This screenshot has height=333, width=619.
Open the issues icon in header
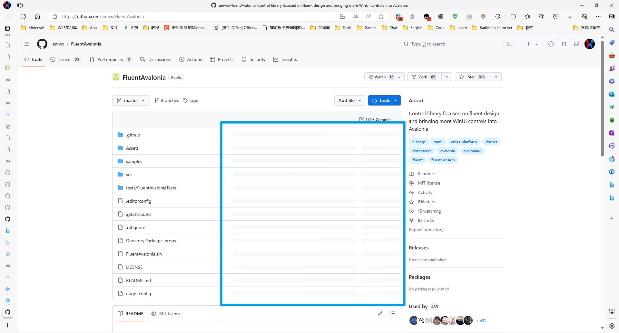(551, 44)
